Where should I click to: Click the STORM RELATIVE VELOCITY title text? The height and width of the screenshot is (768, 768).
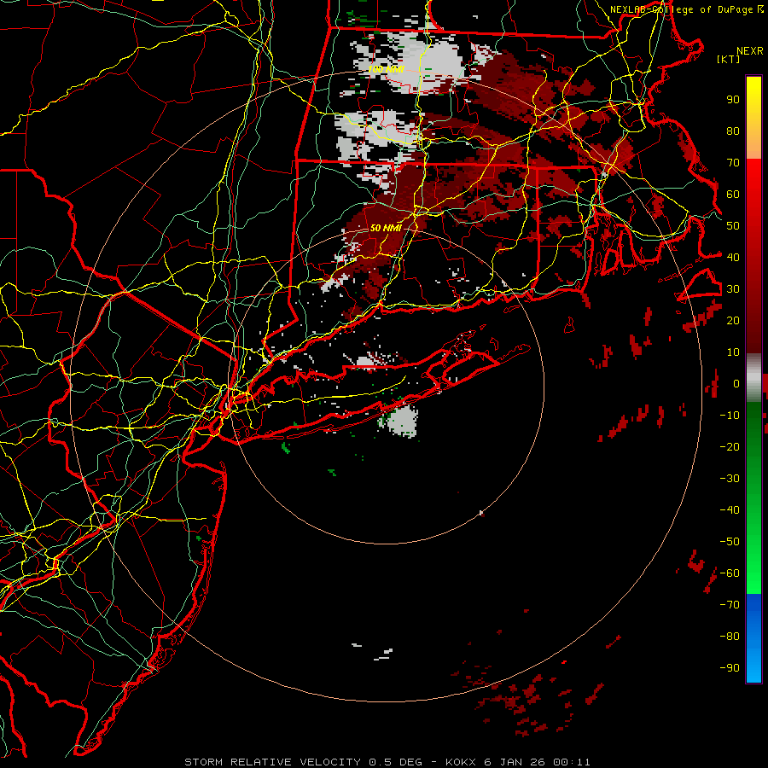coord(272,762)
